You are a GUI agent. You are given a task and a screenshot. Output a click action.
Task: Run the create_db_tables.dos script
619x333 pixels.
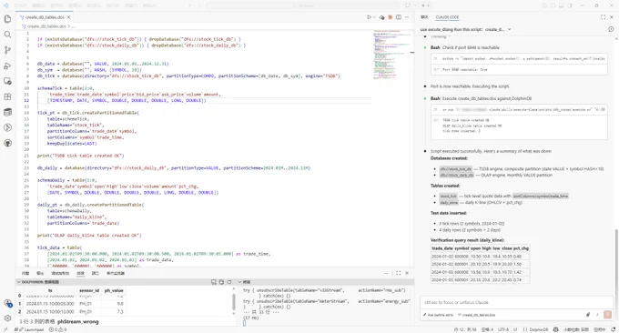(x=369, y=17)
